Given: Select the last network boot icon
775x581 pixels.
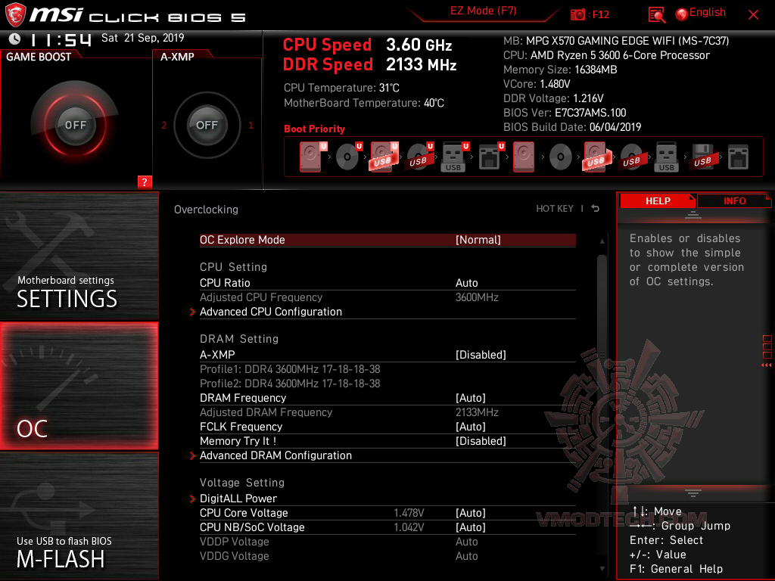Looking at the screenshot, I should click(x=738, y=157).
